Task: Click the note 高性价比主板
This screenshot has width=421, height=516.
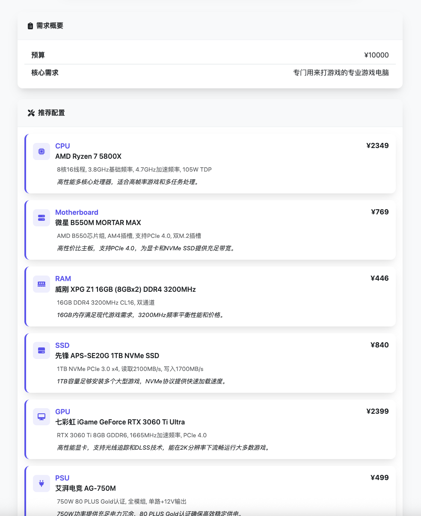Action: click(x=146, y=248)
